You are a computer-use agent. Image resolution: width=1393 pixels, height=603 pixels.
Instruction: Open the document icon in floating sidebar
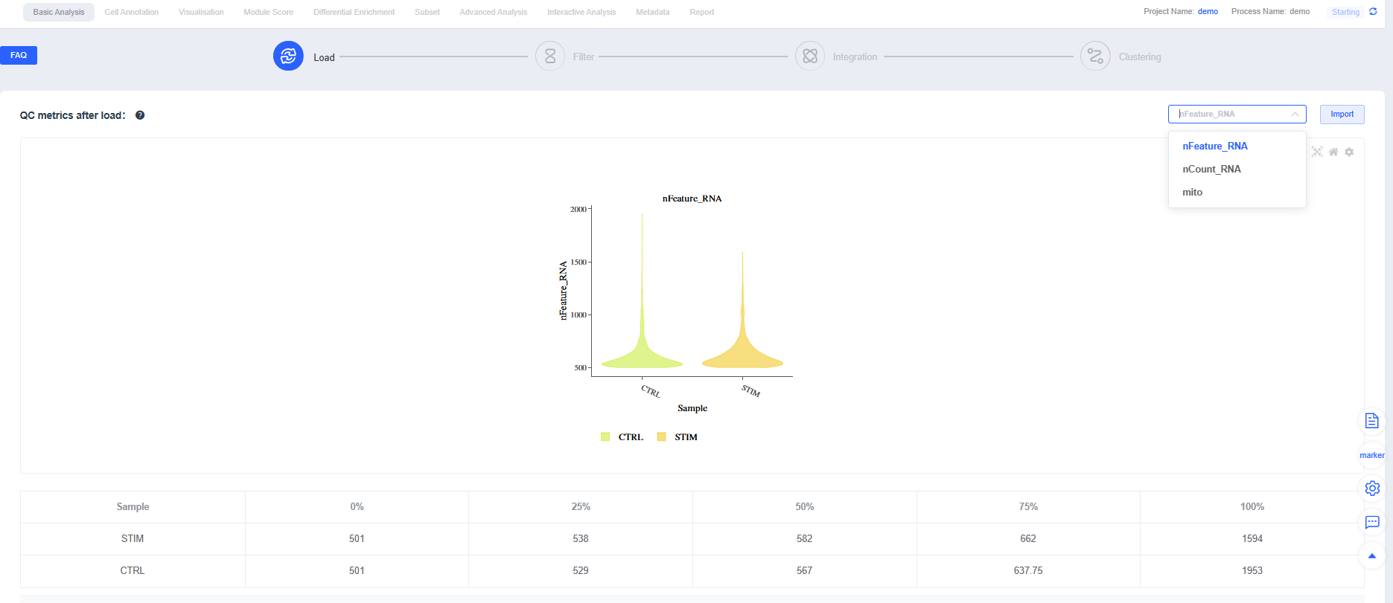1372,421
